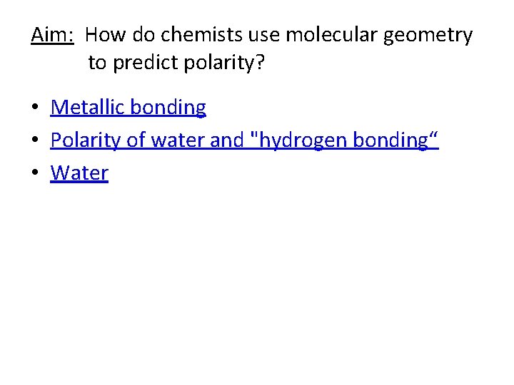Click the word "to" starting the second heading line

pyautogui.click(x=96, y=63)
